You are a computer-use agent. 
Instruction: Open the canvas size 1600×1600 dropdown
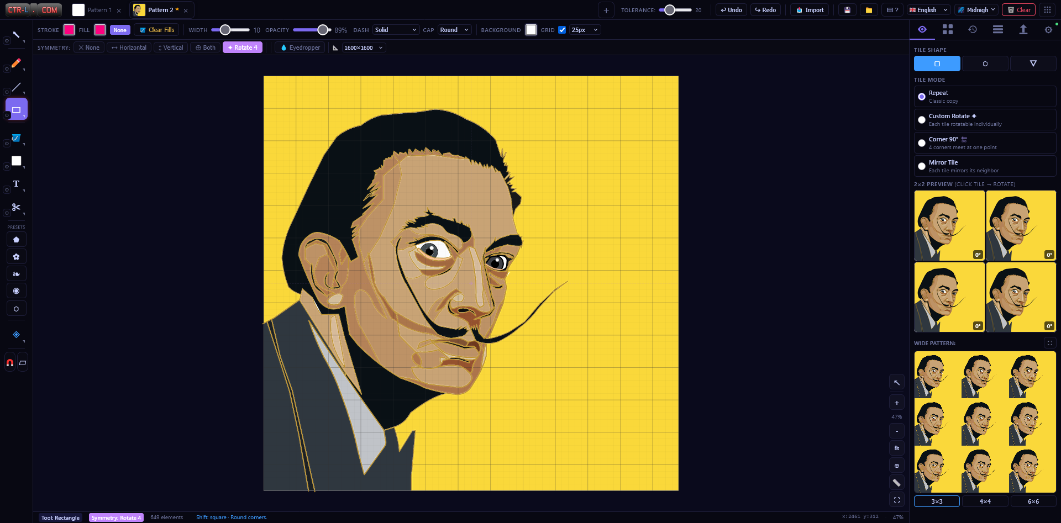click(x=364, y=47)
